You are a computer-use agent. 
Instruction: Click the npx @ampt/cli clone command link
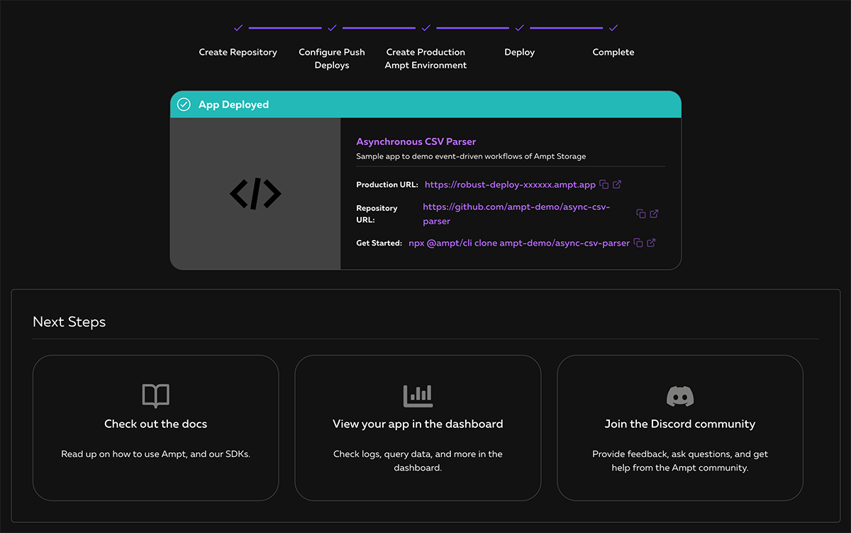click(x=519, y=243)
